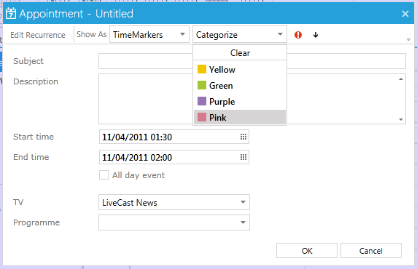
Task: Close the Appointment dialog
Action: point(405,14)
